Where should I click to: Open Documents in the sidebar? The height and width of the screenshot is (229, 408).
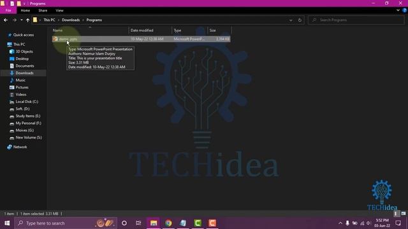point(24,66)
